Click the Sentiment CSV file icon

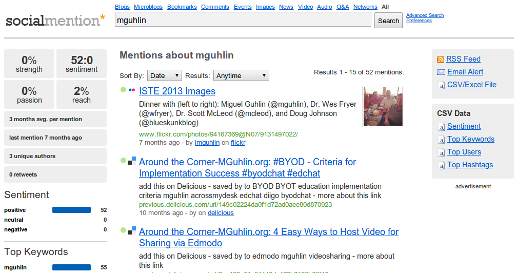click(x=441, y=127)
